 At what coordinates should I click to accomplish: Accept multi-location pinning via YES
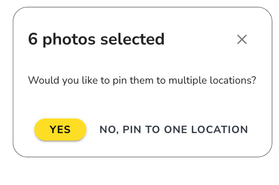tap(60, 130)
